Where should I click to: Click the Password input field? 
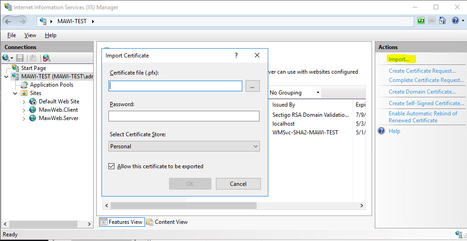184,116
